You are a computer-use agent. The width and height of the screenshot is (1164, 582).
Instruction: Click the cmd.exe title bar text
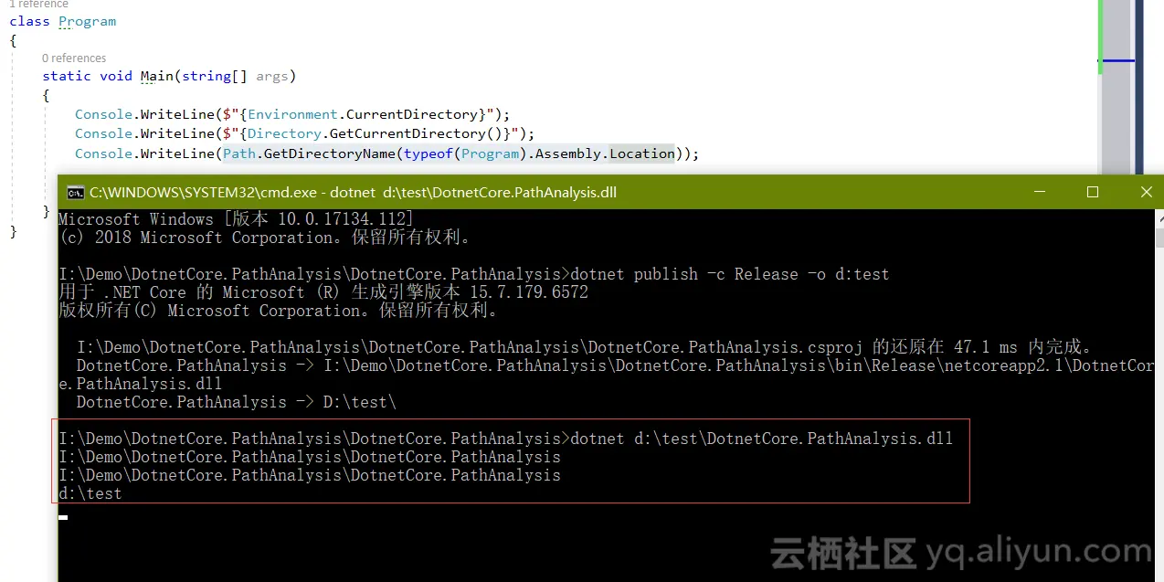(354, 193)
